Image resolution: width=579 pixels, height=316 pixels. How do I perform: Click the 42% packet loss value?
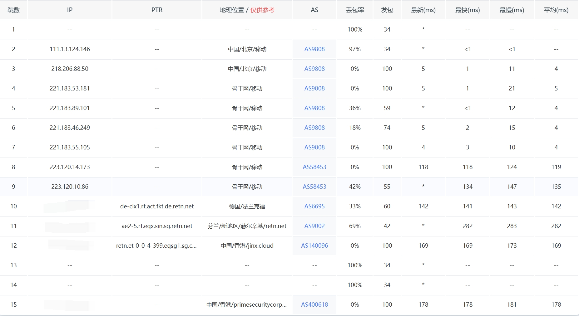(x=355, y=187)
